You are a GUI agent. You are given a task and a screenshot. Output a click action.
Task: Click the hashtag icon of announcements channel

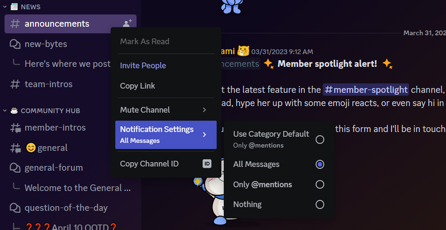click(x=15, y=24)
